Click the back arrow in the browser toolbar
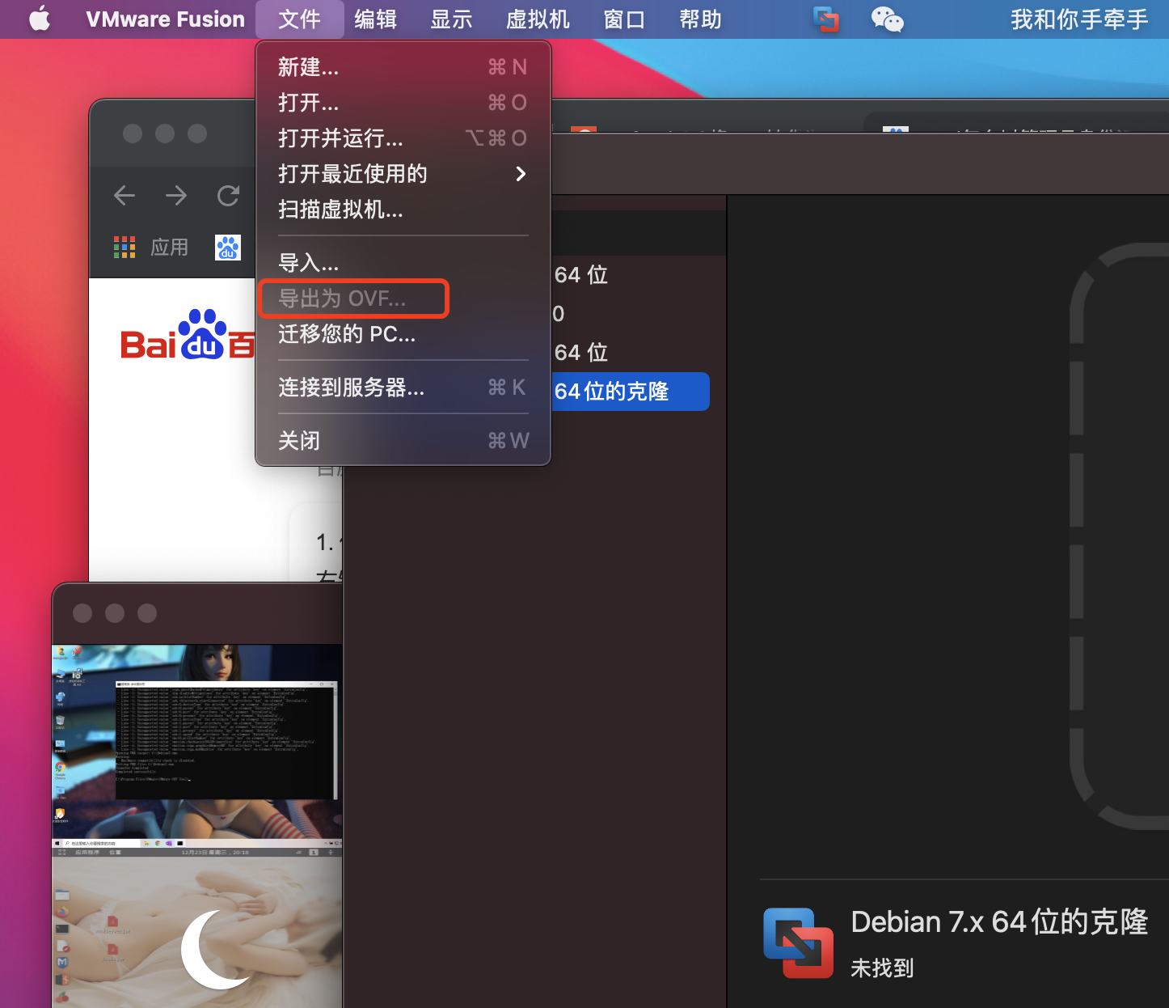This screenshot has width=1169, height=1008. (124, 195)
